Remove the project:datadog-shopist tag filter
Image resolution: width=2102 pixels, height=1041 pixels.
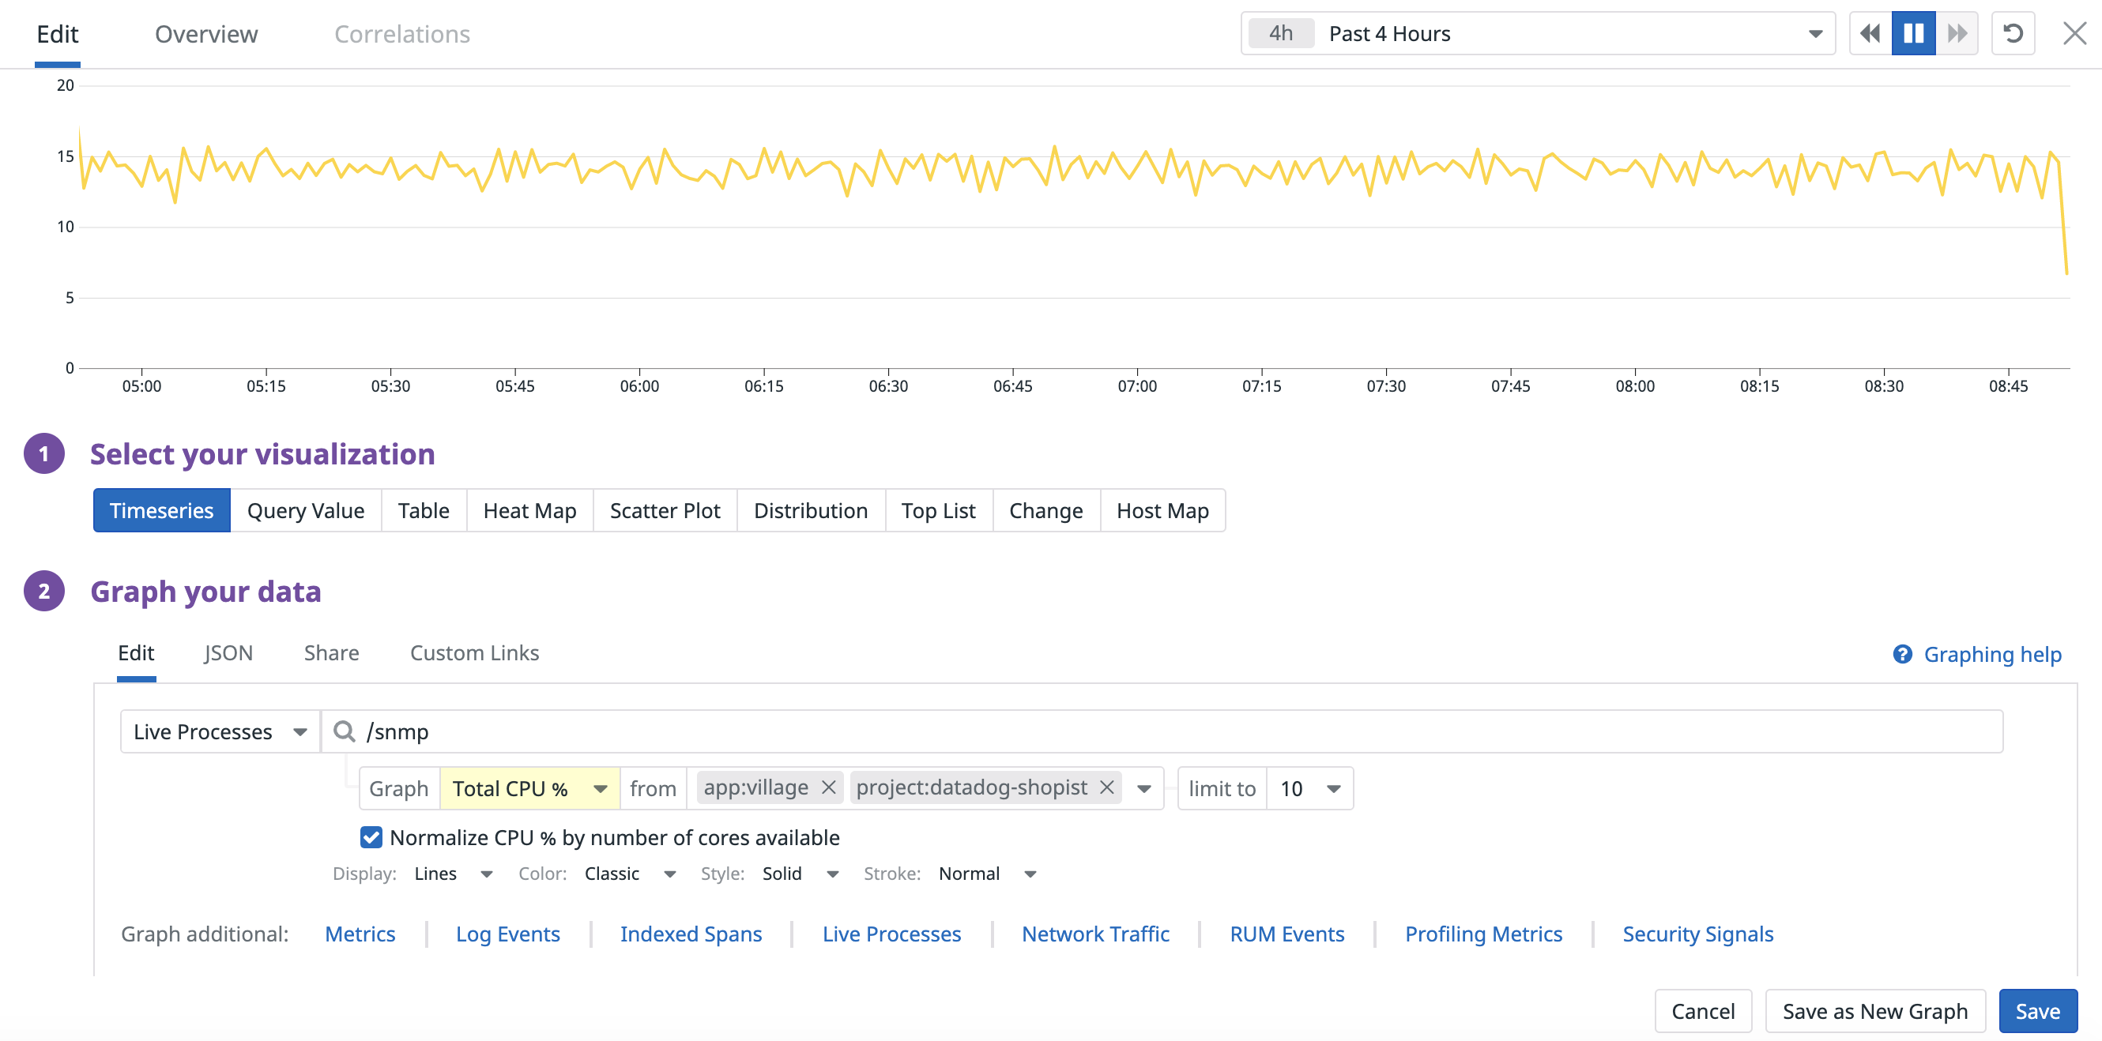(1107, 787)
